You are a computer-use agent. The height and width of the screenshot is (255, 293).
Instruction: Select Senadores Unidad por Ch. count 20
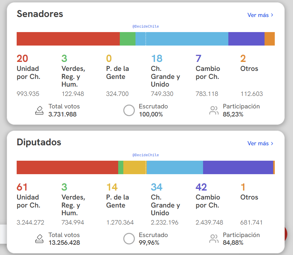[22, 58]
